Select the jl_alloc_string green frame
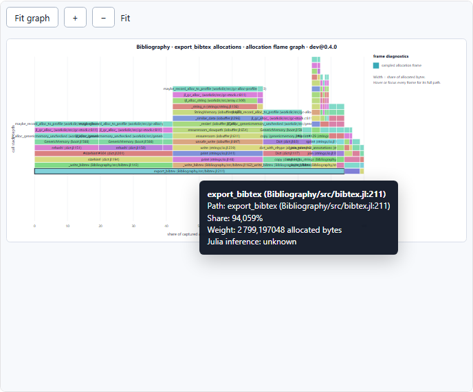Screen dimensions: 473x392 pyautogui.click(x=214, y=100)
